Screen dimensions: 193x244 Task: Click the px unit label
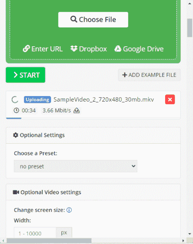(x=64, y=232)
